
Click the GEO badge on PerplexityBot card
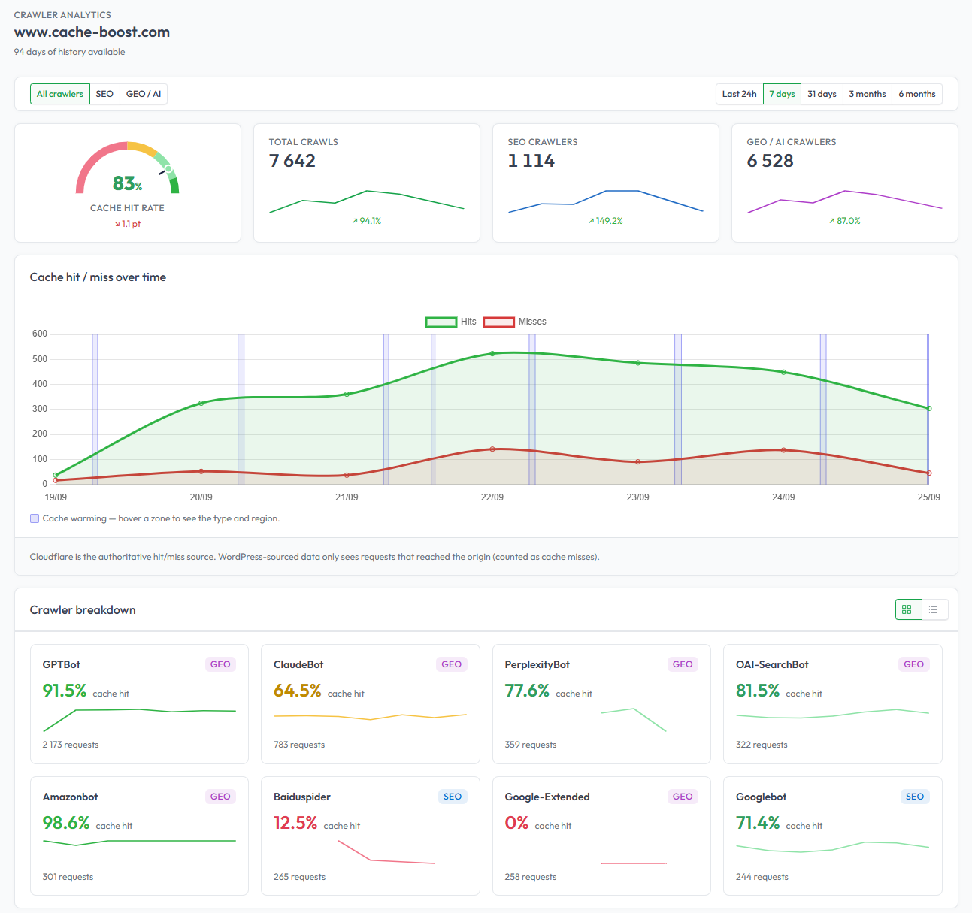coord(683,664)
